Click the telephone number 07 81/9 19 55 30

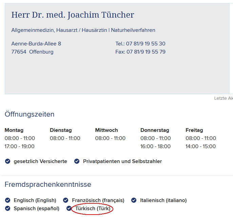point(145,44)
